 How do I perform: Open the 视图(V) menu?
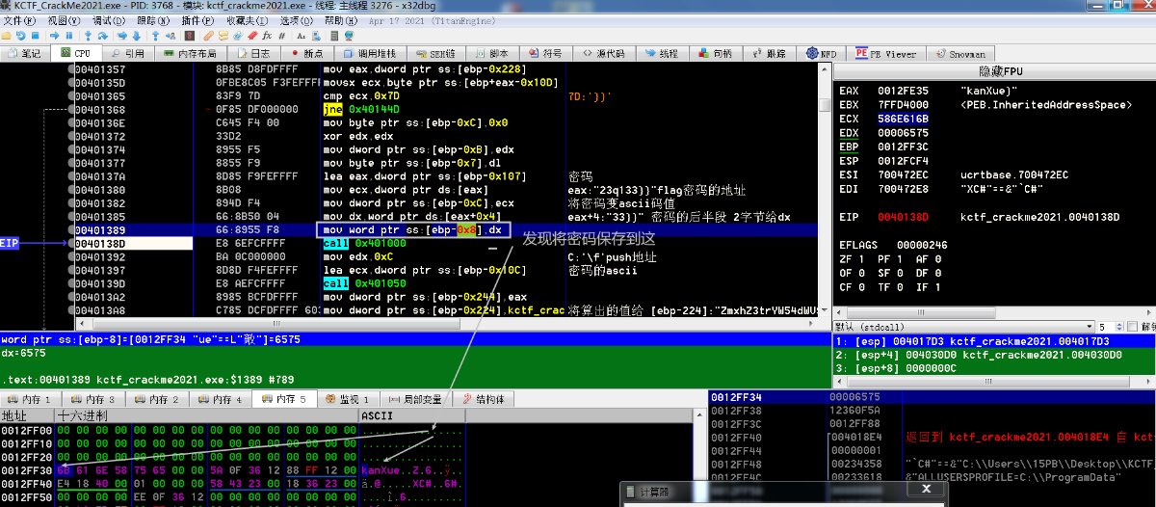click(x=63, y=20)
